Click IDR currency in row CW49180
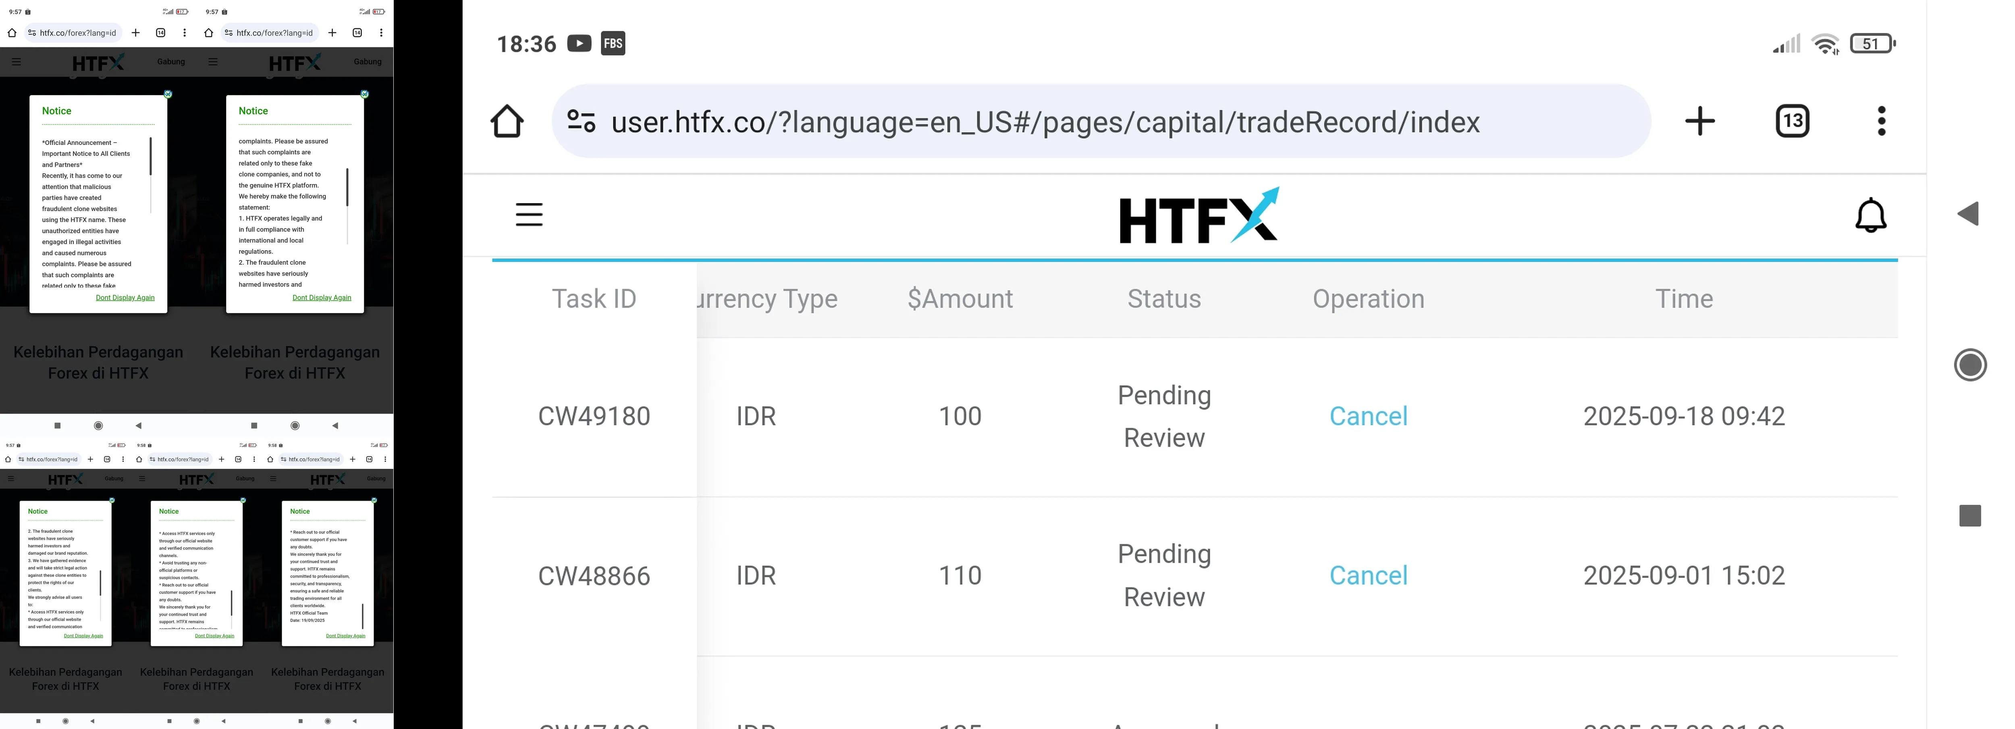Image resolution: width=2015 pixels, height=729 pixels. tap(756, 416)
